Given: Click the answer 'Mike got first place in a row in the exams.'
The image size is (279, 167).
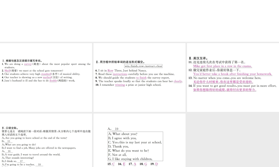Looking at the screenshot, I should point(222,66).
